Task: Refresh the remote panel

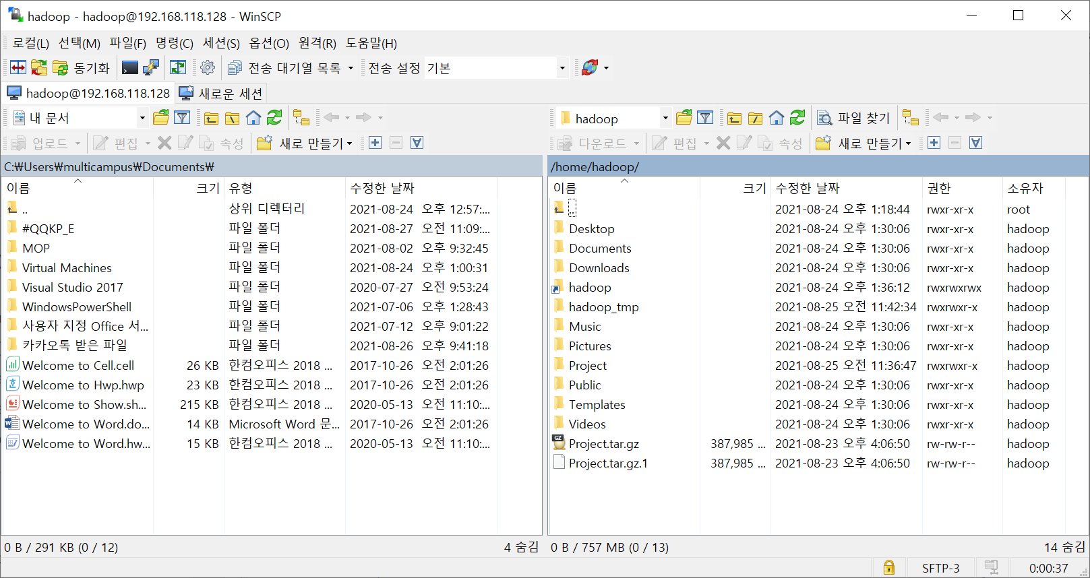Action: click(x=797, y=118)
